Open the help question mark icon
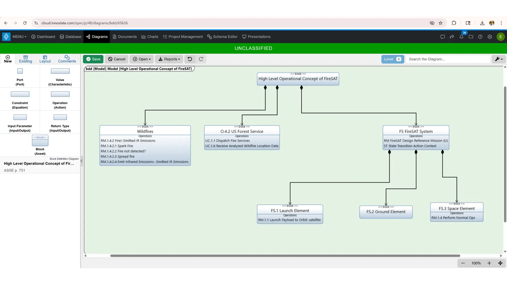507x285 pixels. [x=480, y=37]
